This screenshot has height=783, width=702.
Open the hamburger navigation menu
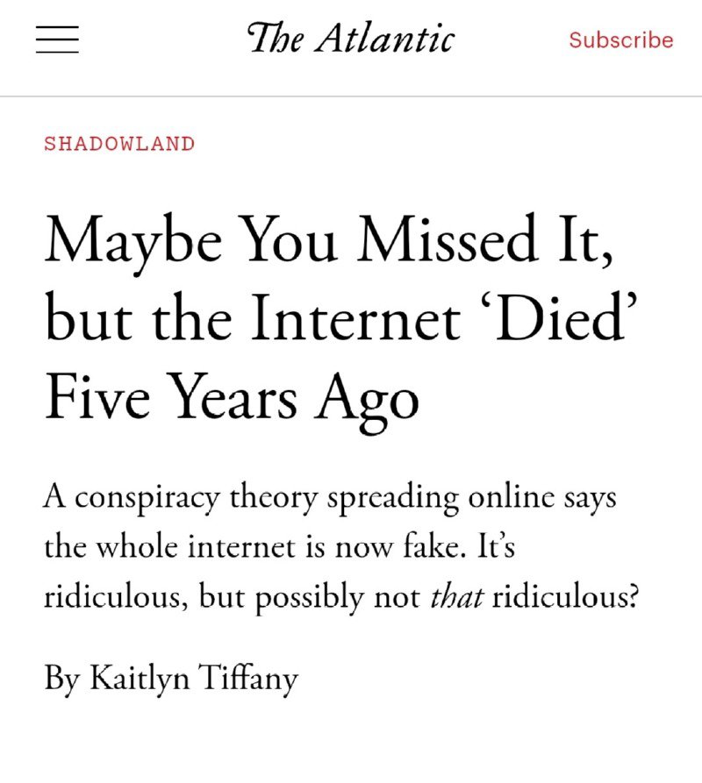[57, 39]
